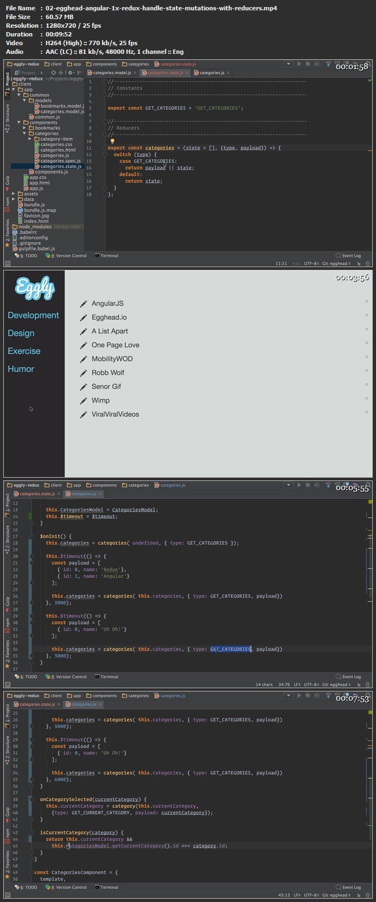Select the Design category

pos(21,333)
